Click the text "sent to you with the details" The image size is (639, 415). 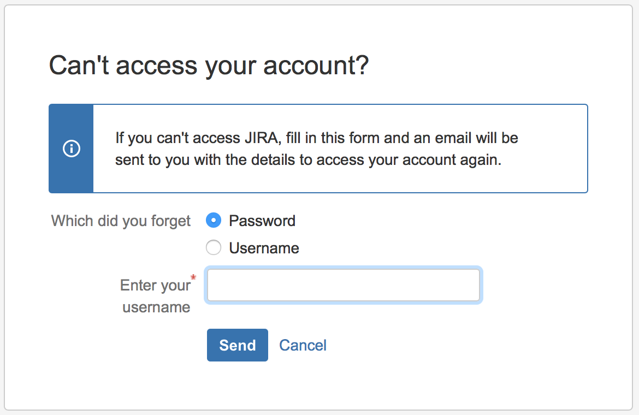click(x=205, y=159)
